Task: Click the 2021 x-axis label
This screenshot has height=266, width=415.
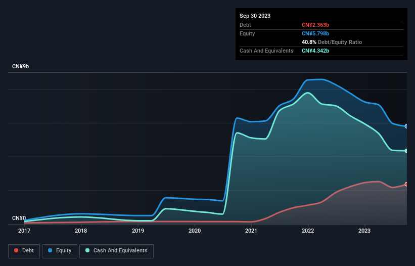Action: click(251, 231)
